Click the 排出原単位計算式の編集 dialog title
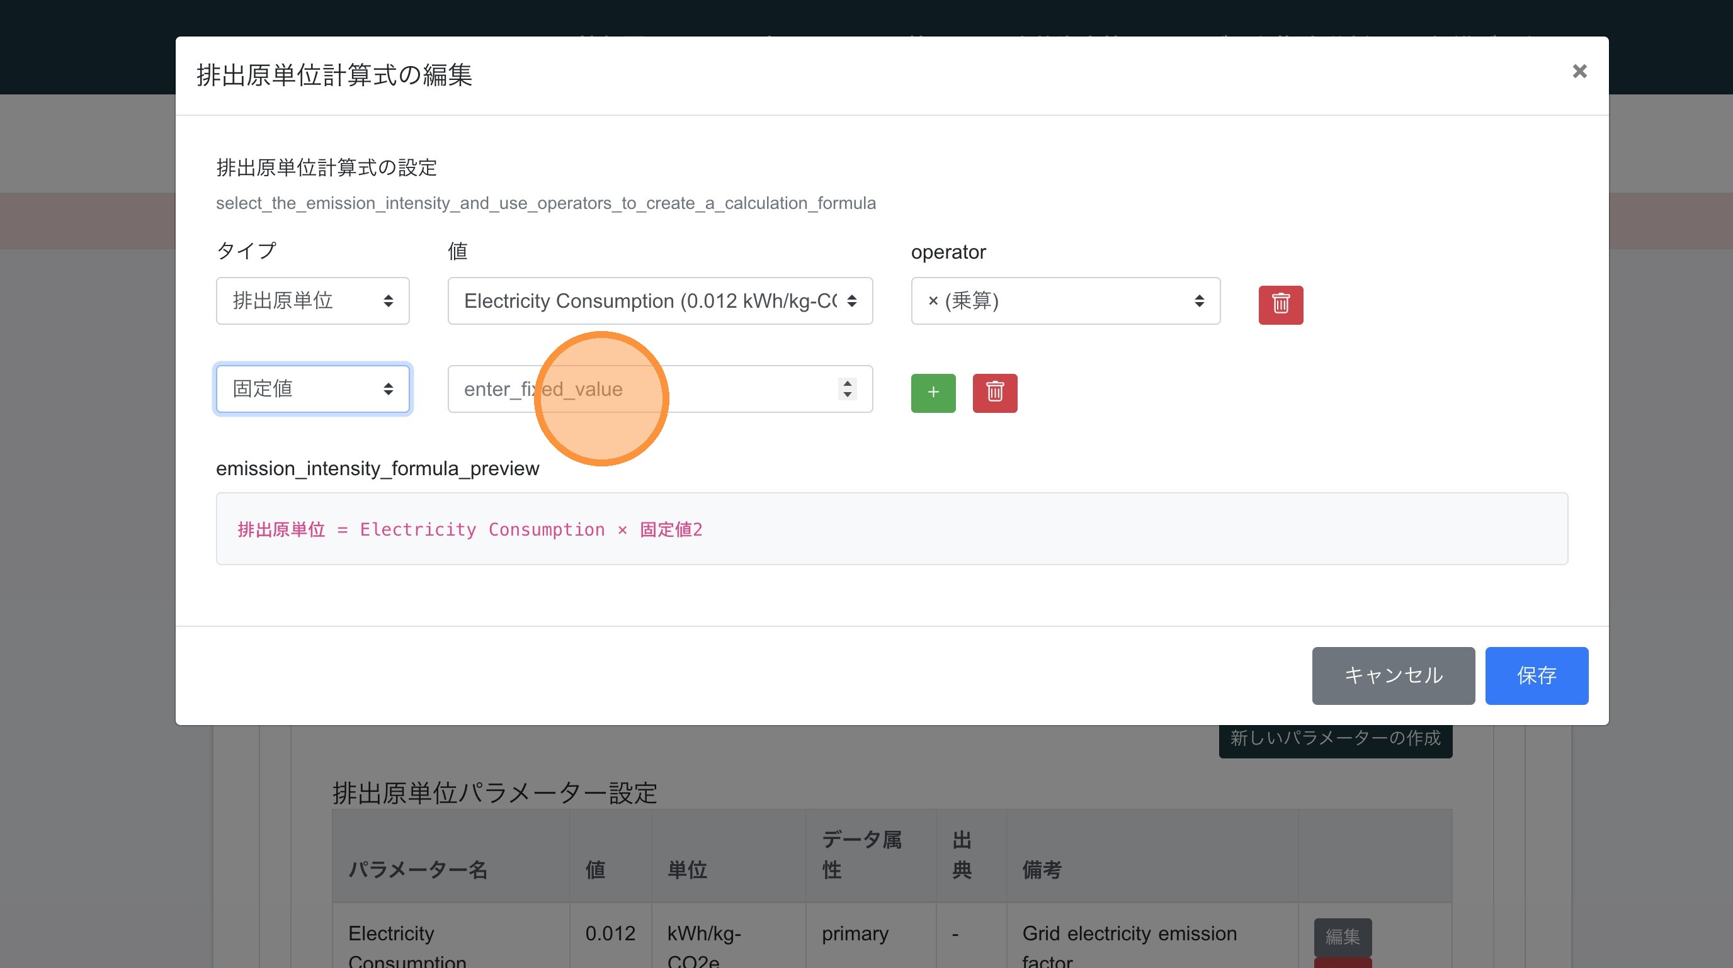1733x968 pixels. pyautogui.click(x=334, y=75)
